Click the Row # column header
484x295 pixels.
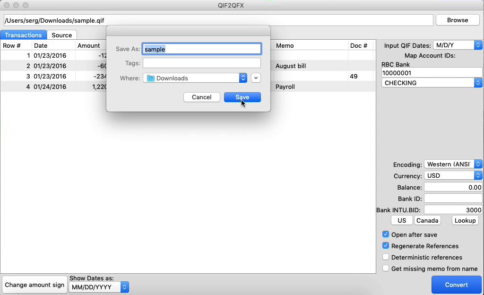(x=16, y=45)
